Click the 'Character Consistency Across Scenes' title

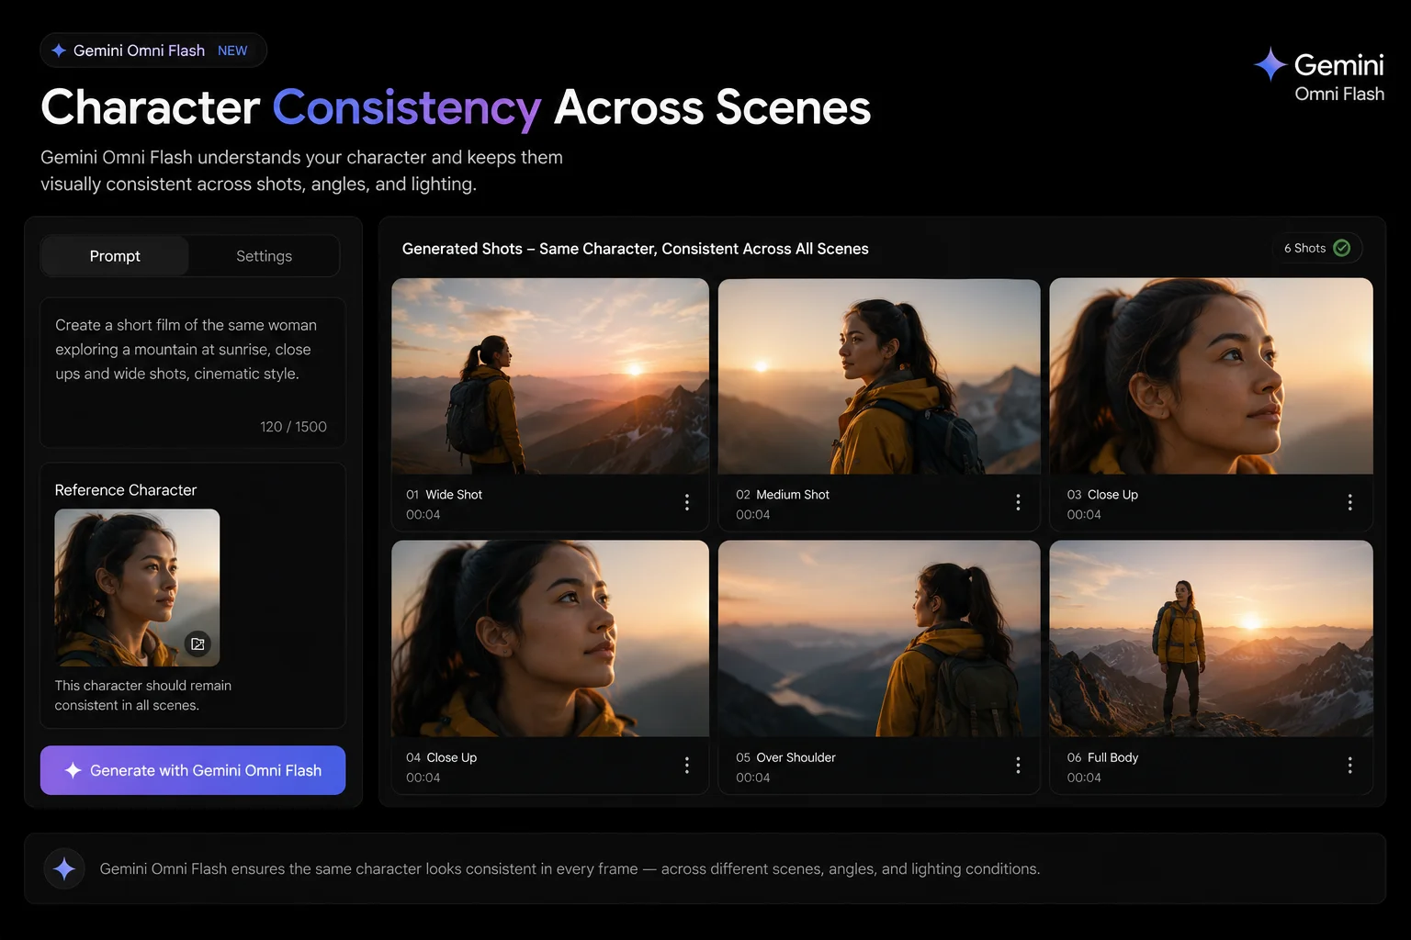[x=456, y=107]
